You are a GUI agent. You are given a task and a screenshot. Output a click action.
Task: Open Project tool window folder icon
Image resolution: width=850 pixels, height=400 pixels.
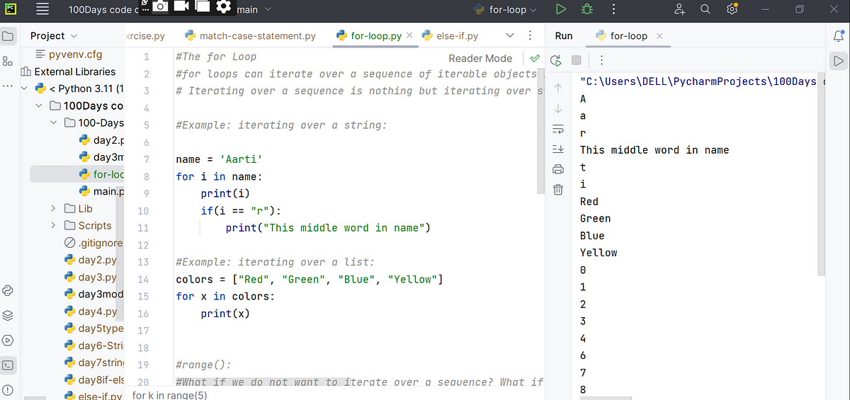tap(8, 35)
